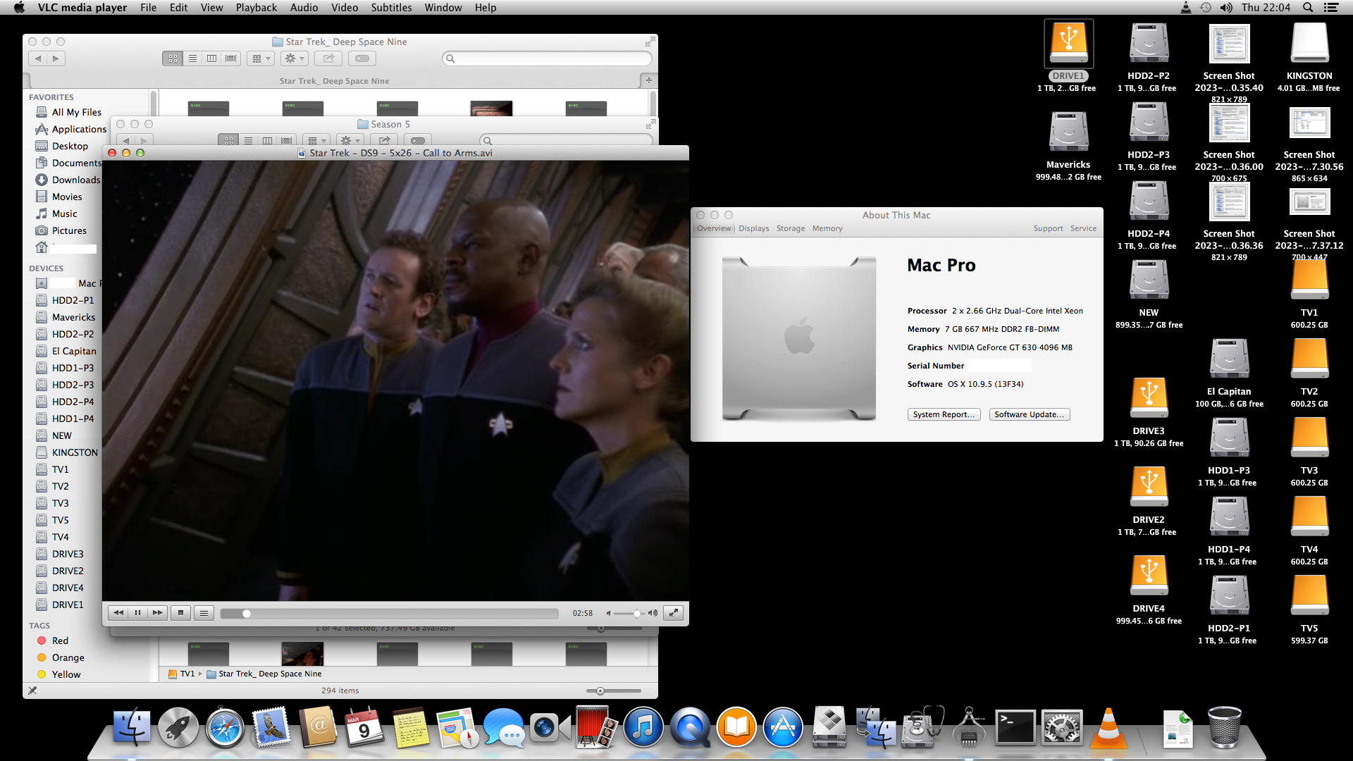The width and height of the screenshot is (1353, 761).
Task: Show the VLC playlist
Action: [204, 613]
